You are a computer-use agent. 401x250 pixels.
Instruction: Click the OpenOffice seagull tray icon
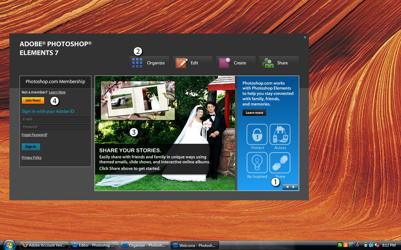(x=351, y=245)
